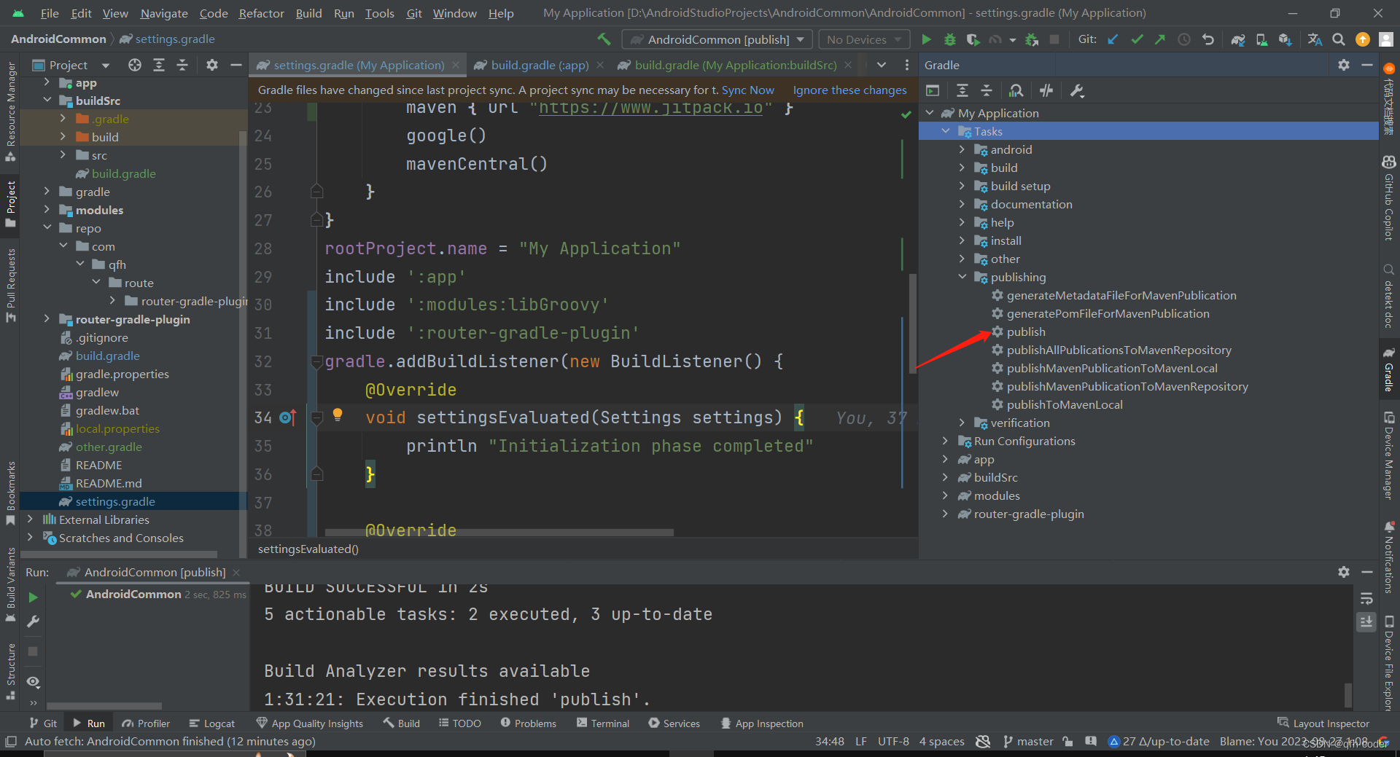1400x757 pixels.
Task: Click Run panel wrench settings icon
Action: point(33,621)
